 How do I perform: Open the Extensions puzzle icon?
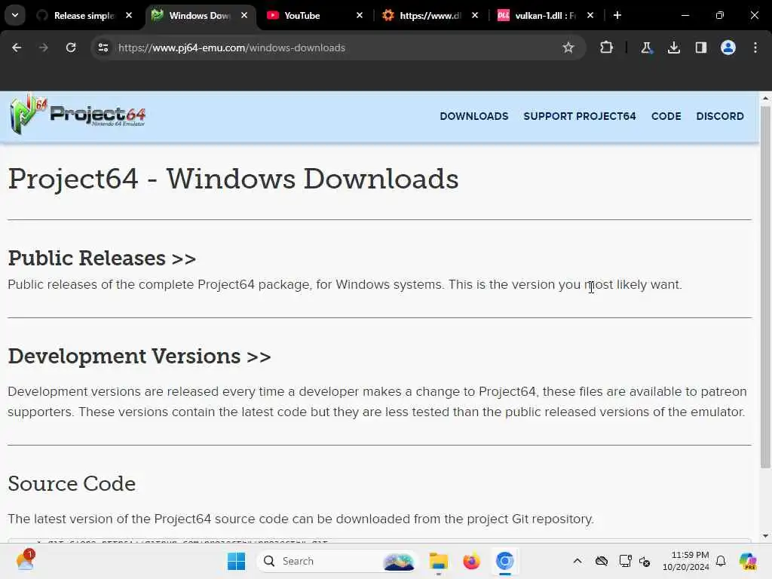607,47
